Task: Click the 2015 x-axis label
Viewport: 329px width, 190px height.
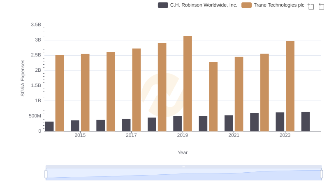Action: click(80, 135)
